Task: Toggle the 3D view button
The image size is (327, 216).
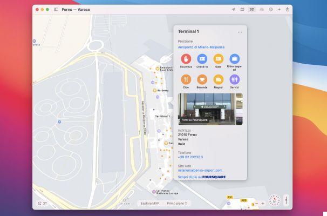Action: pos(251,9)
